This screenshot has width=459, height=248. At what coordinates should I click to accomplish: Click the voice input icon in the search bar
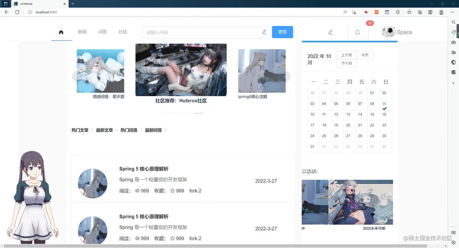click(x=264, y=32)
